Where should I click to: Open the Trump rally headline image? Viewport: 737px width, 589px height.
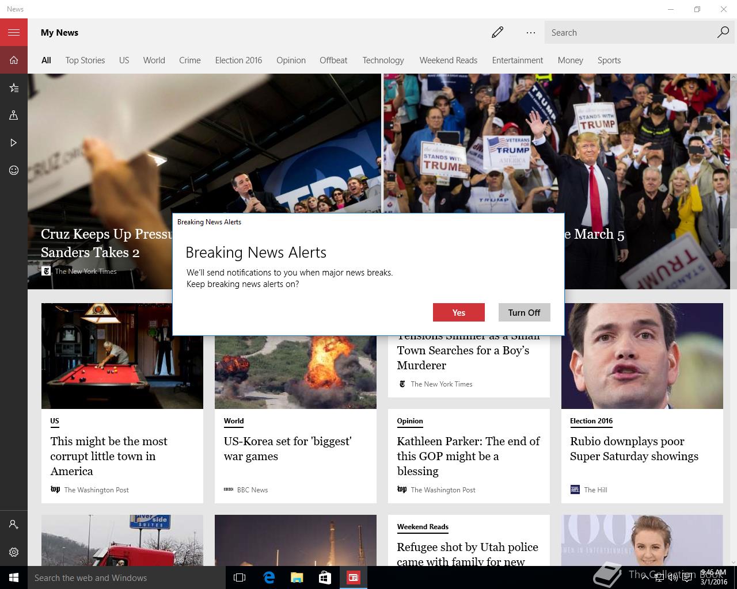[x=557, y=144]
